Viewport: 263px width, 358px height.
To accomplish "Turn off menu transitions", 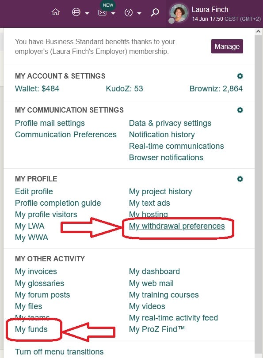I will (59, 352).
